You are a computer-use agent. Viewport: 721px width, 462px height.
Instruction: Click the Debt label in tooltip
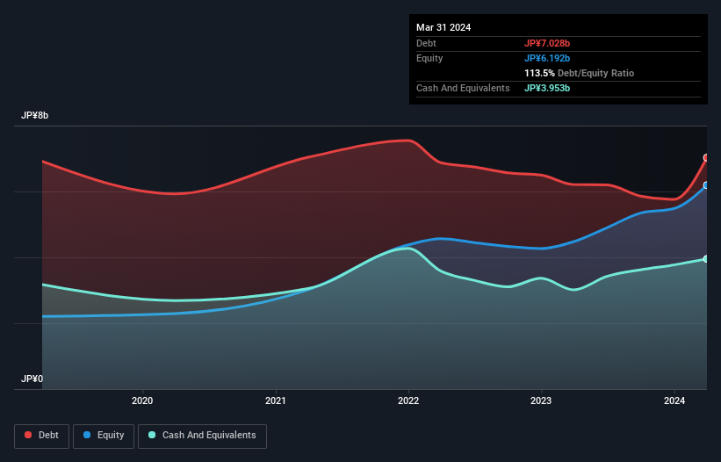[426, 43]
